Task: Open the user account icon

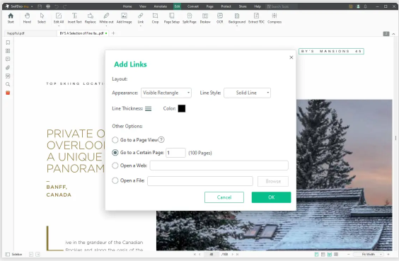Action: click(358, 6)
